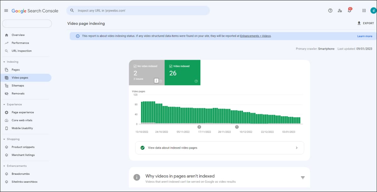Click the Learn more link
Viewport: 377px width, 192px height.
pos(365,36)
